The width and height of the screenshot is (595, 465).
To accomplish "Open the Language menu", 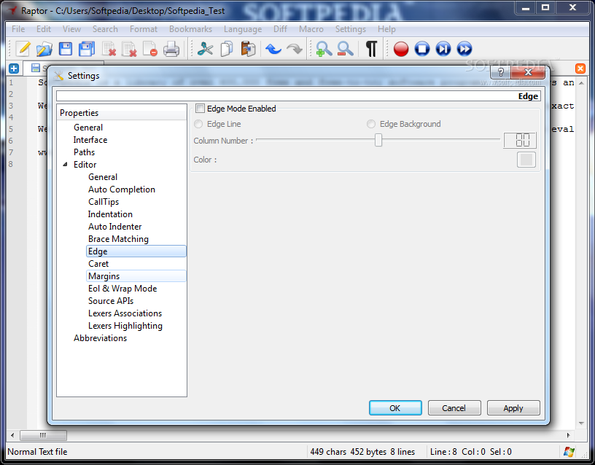I will [x=243, y=29].
